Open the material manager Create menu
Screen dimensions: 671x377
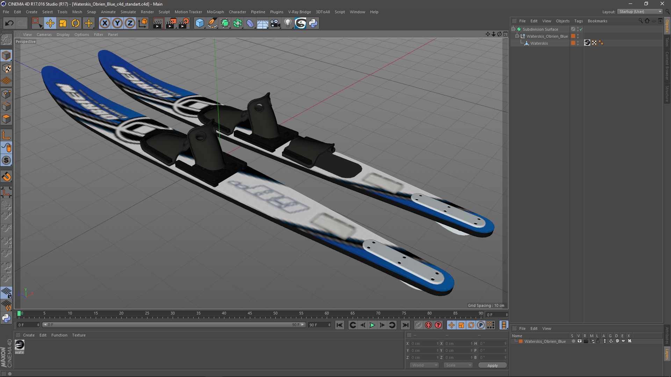[29, 335]
